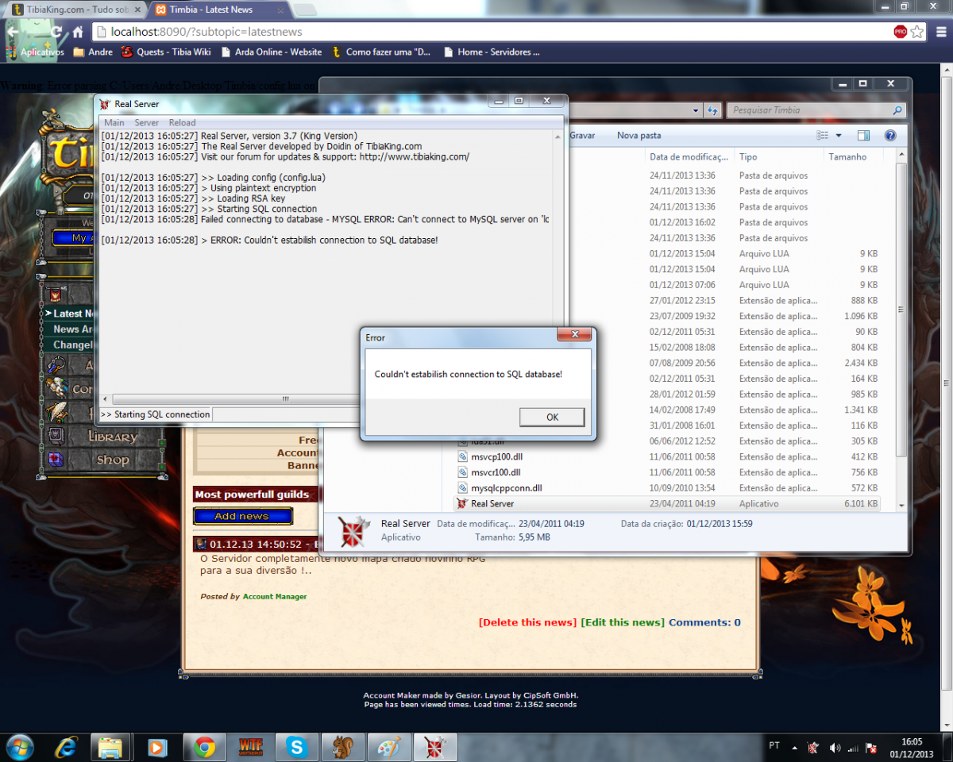Click the Account keys icon in sidebar
This screenshot has width=953, height=762.
pos(56,366)
